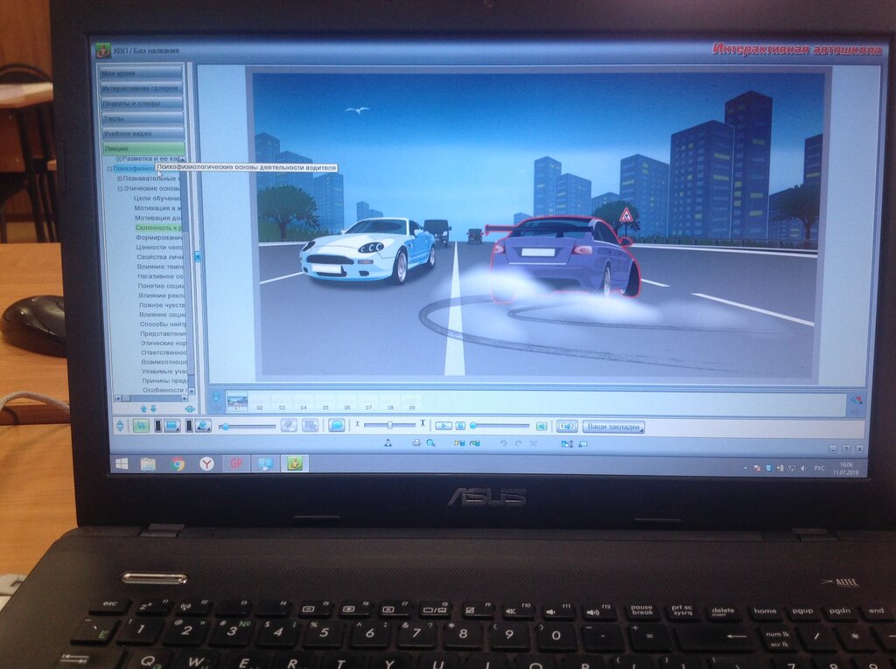Select the 'Мотивация в ж...' lecture item
896x669 pixels.
point(158,208)
